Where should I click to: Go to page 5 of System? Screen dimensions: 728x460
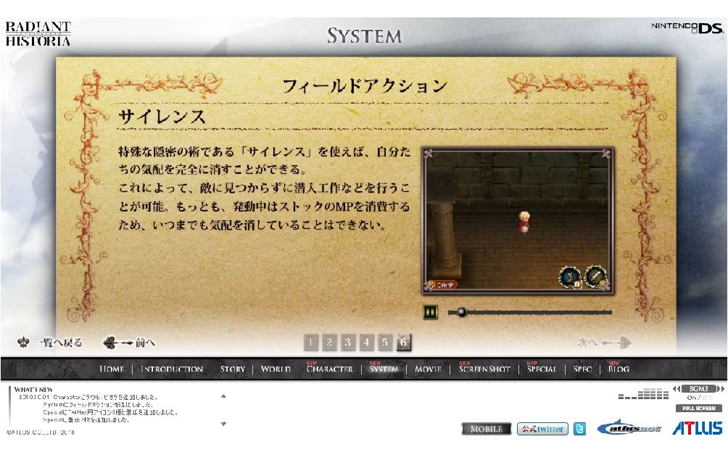point(385,342)
